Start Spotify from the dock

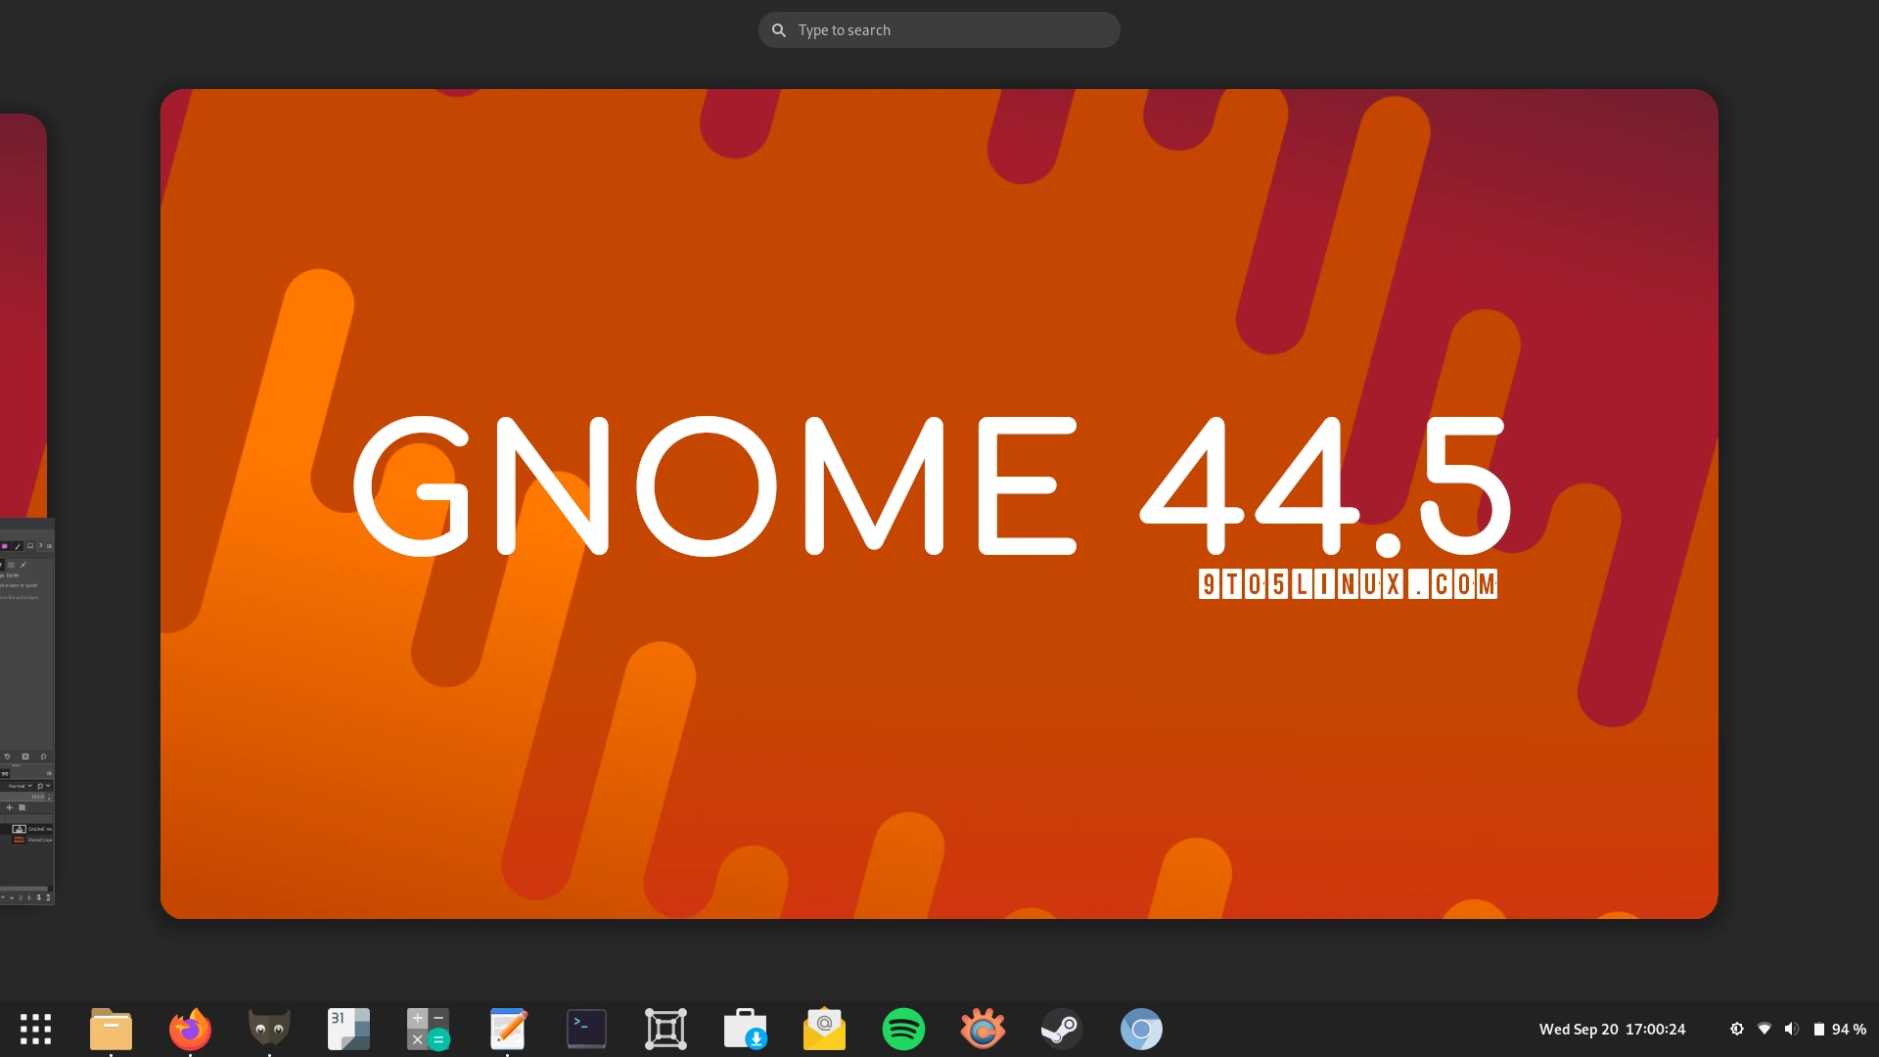point(904,1029)
